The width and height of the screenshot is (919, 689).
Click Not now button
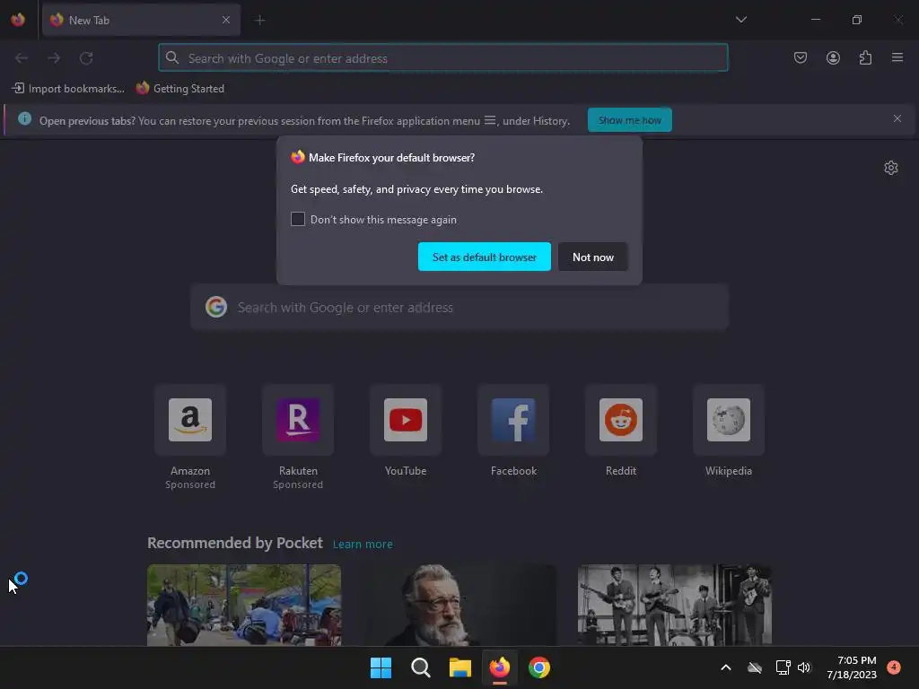(592, 257)
